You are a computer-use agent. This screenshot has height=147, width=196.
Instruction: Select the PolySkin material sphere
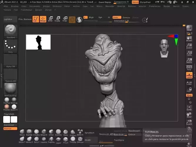pos(7,108)
